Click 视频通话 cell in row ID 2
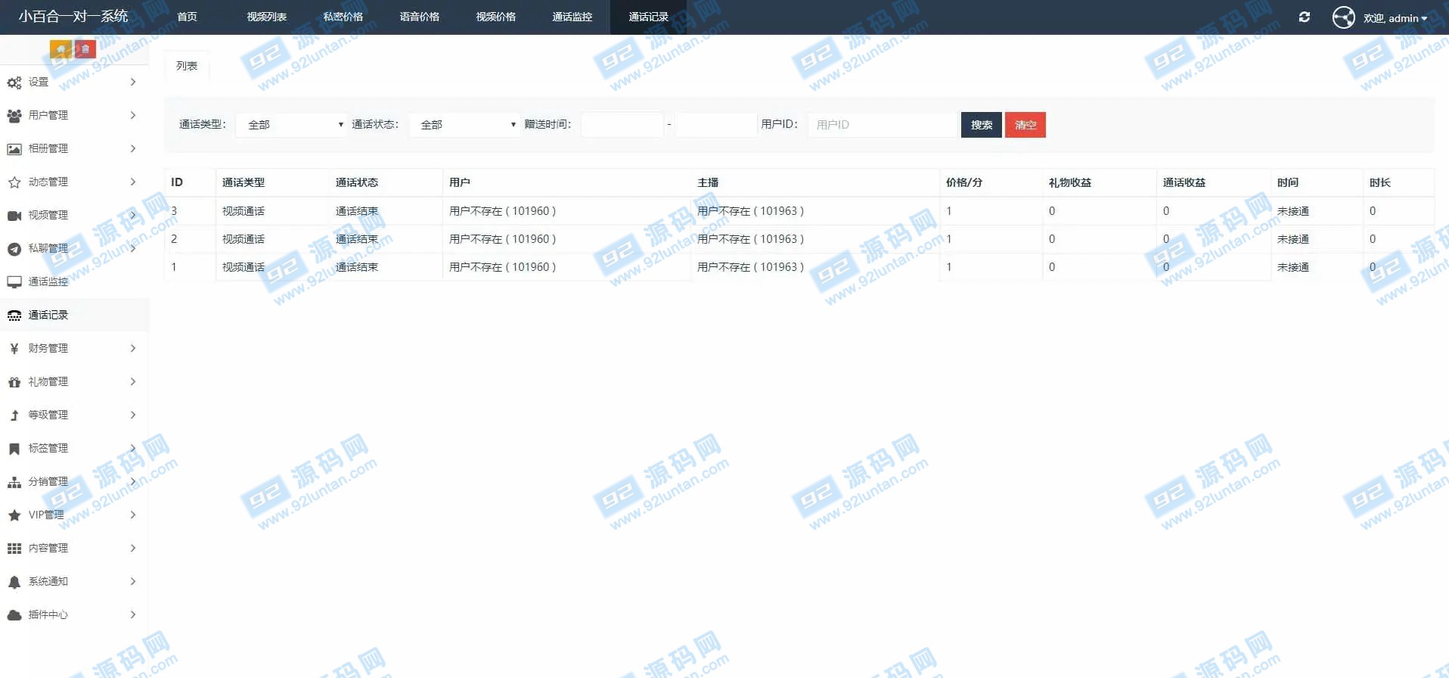 pyautogui.click(x=244, y=239)
